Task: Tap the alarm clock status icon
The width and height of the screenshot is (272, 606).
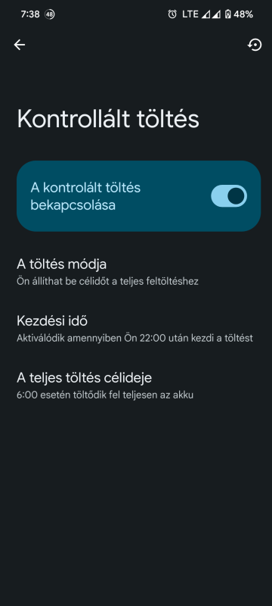Action: coord(172,14)
